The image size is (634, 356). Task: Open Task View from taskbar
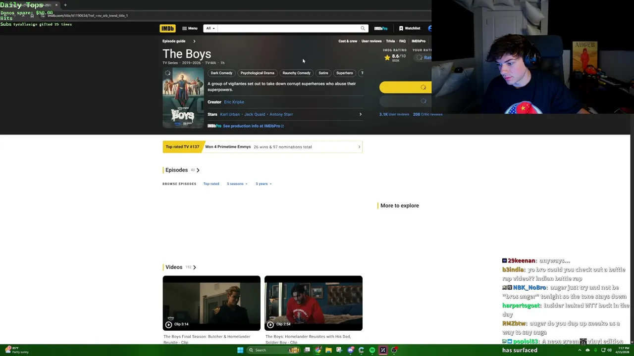[x=307, y=350]
